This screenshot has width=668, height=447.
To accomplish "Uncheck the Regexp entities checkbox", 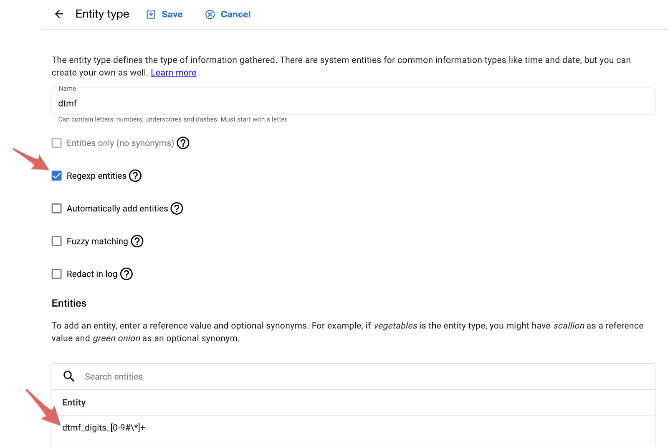I will 57,176.
